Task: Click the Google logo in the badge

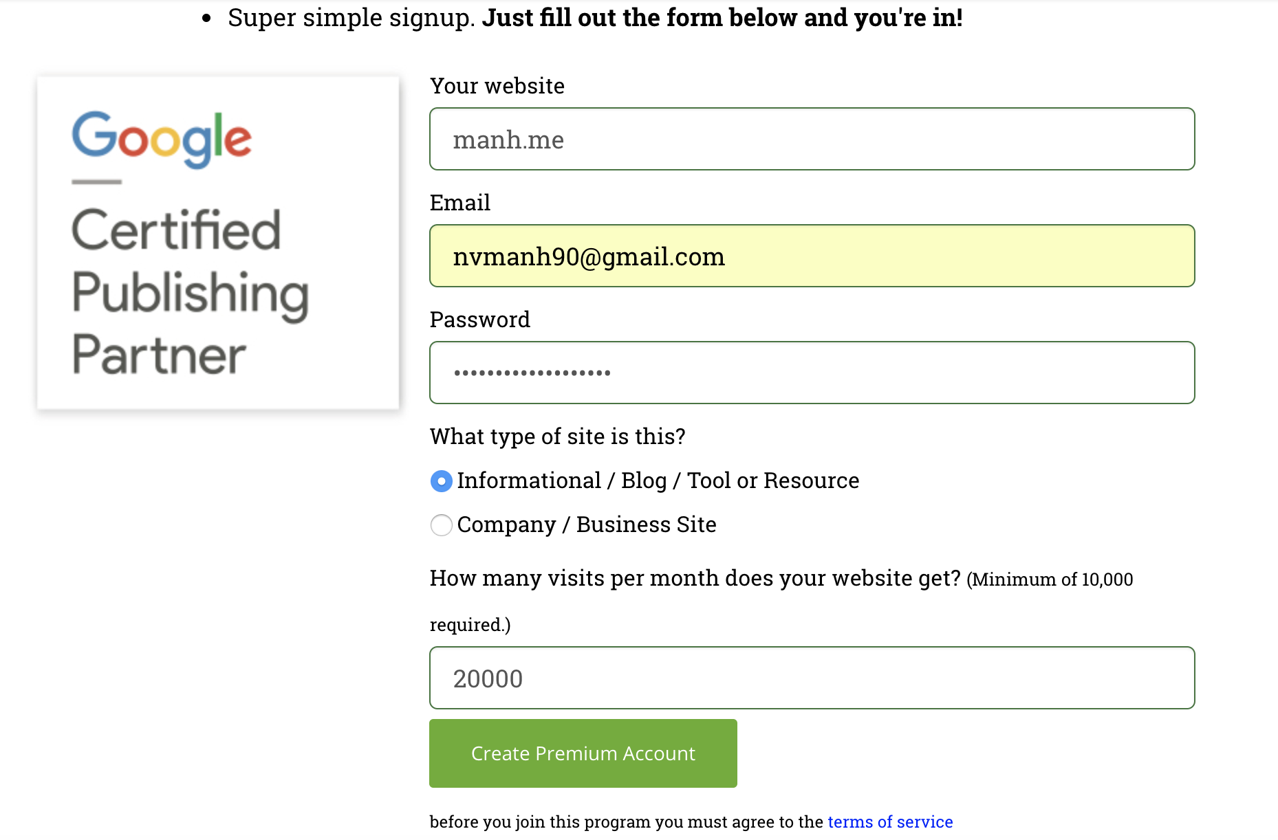Action: click(x=162, y=140)
